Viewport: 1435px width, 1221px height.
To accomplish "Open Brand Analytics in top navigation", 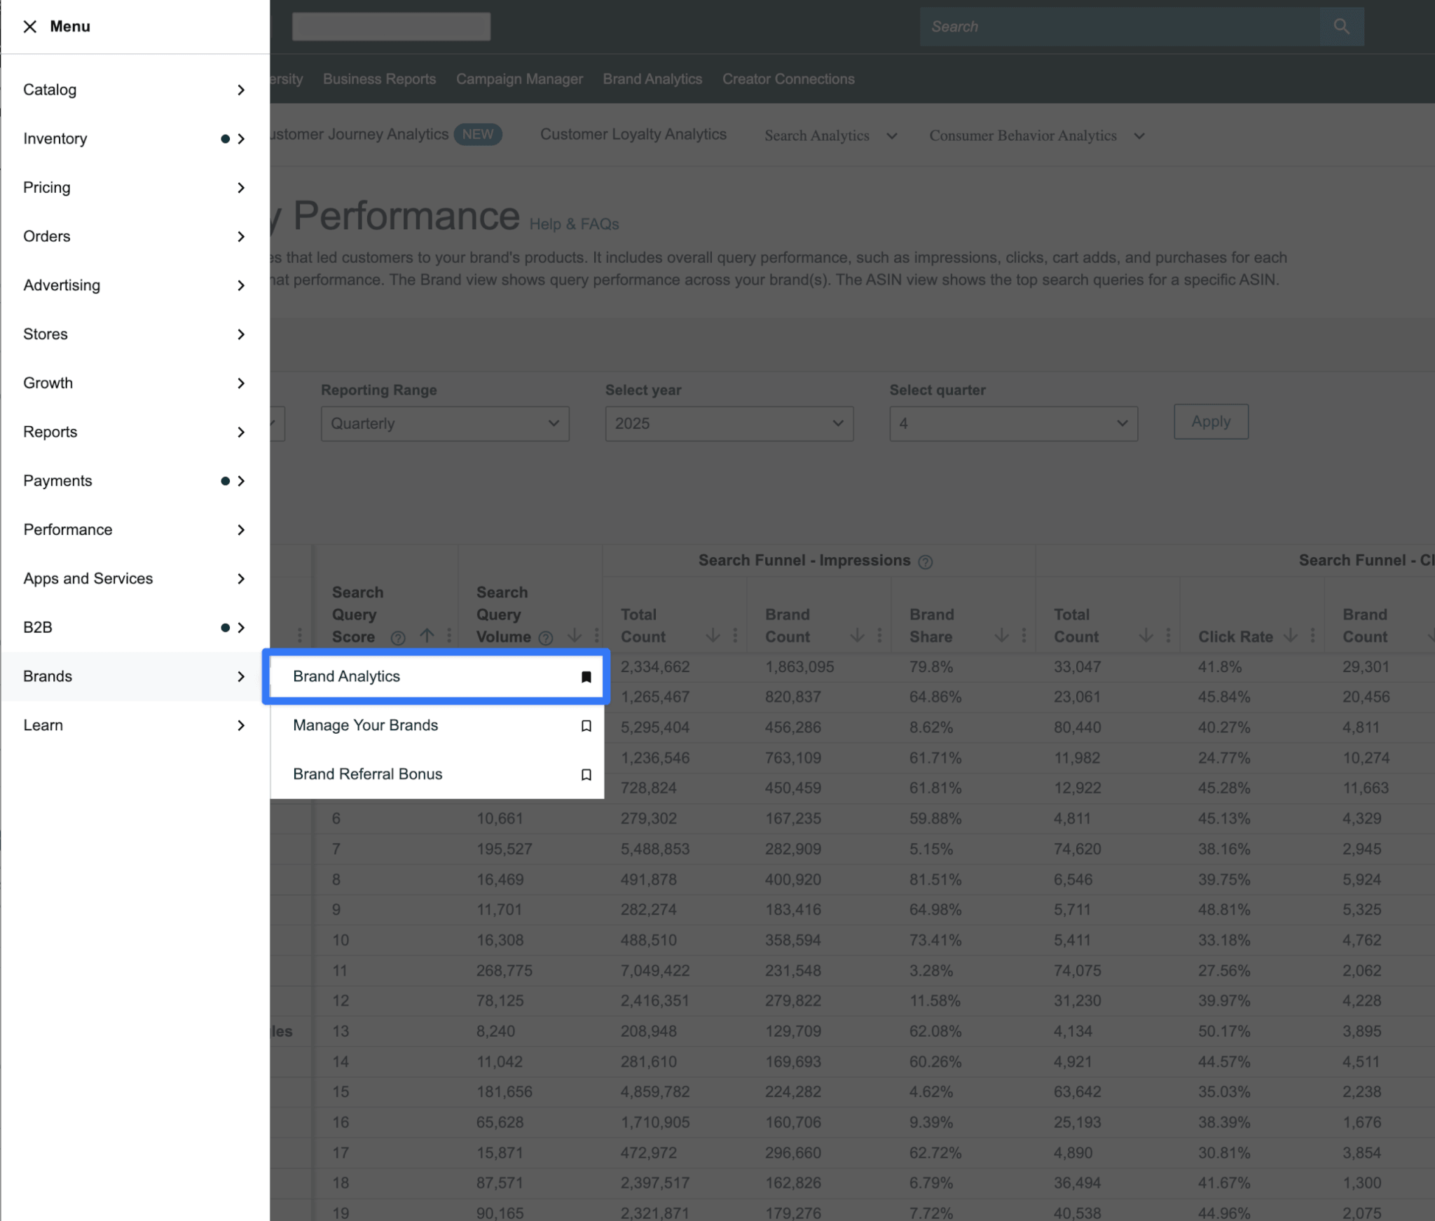I will 652,79.
